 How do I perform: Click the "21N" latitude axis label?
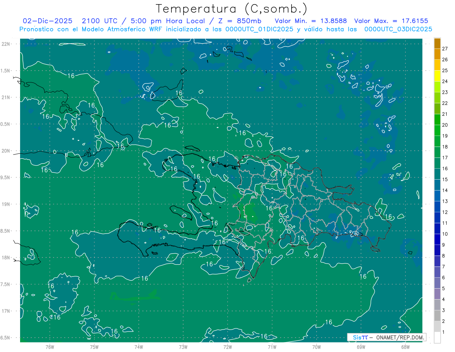pos(6,97)
